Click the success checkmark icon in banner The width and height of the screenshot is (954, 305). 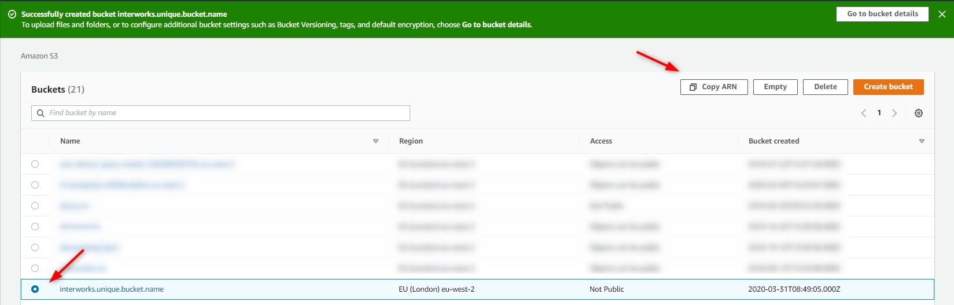(12, 14)
